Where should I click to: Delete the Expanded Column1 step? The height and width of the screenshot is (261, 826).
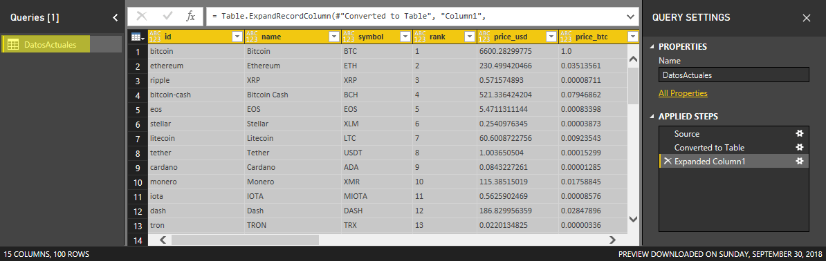pos(668,161)
